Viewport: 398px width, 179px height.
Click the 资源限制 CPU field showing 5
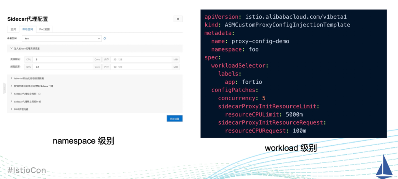[63, 60]
